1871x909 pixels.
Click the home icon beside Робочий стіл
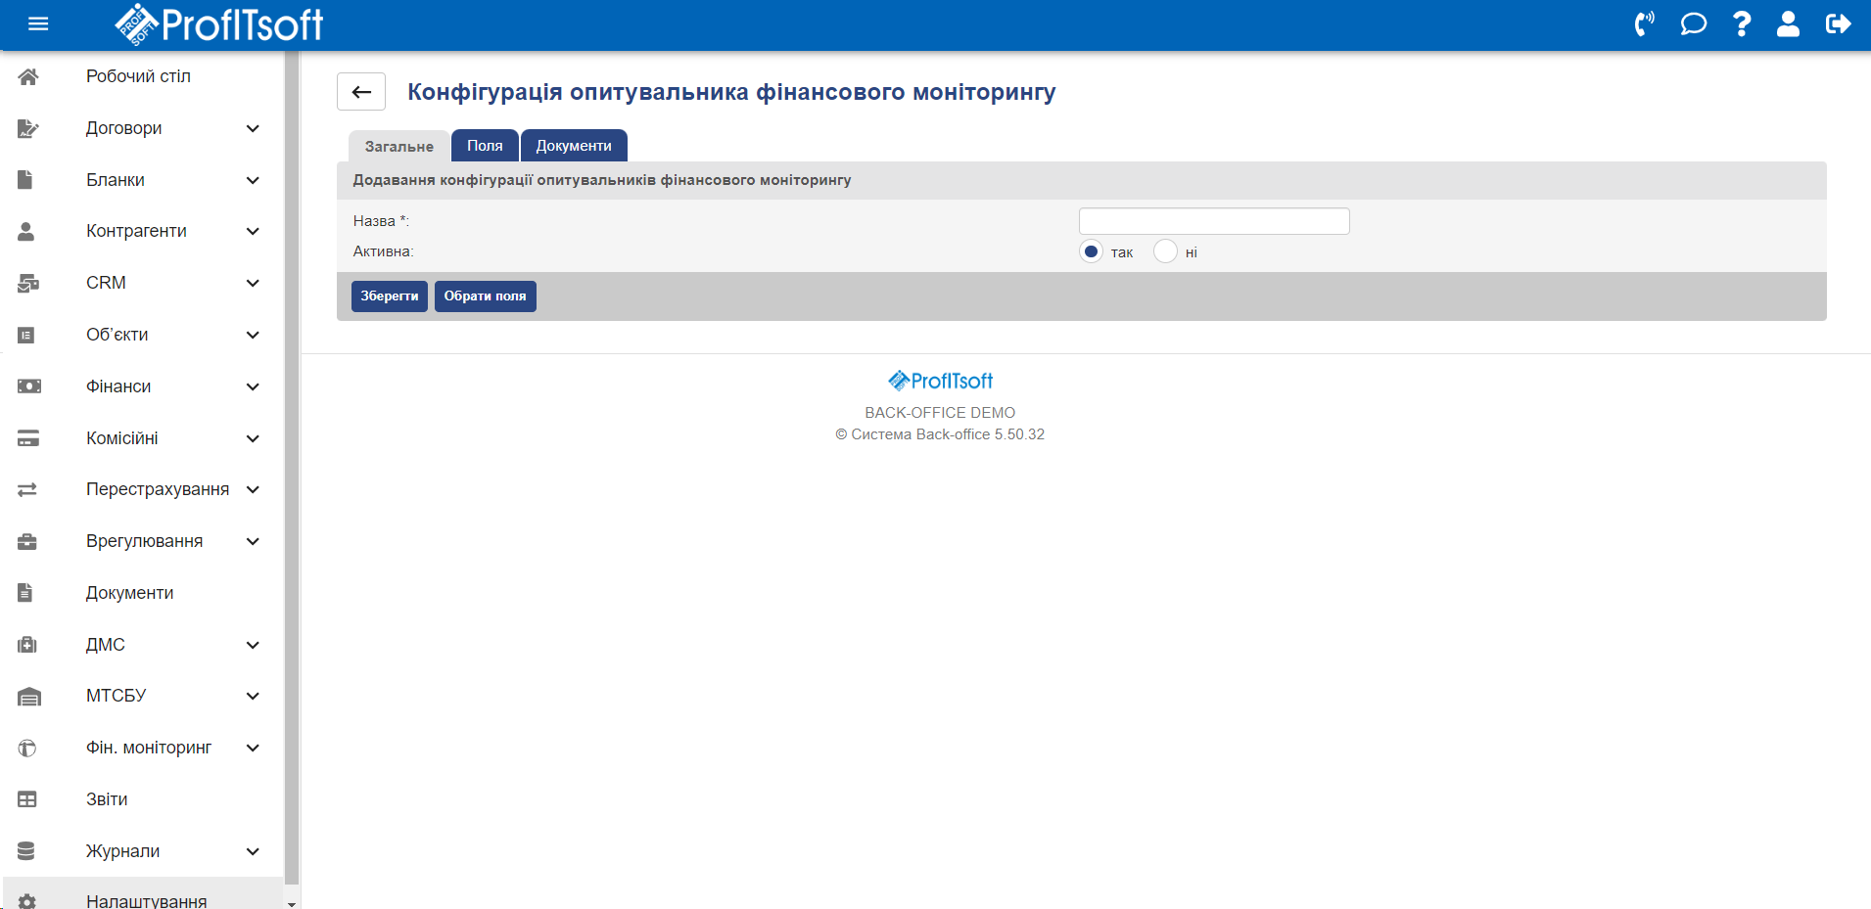click(28, 77)
